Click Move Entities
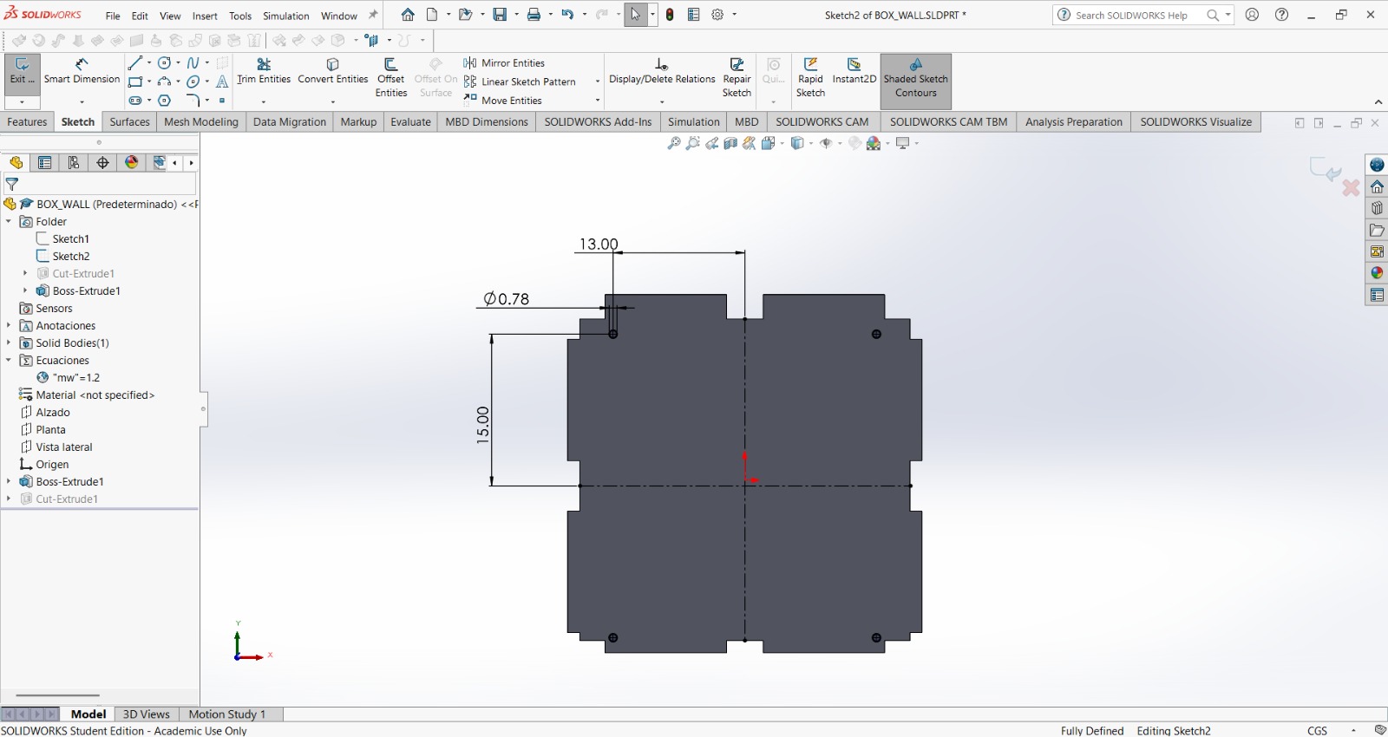 [x=503, y=101]
